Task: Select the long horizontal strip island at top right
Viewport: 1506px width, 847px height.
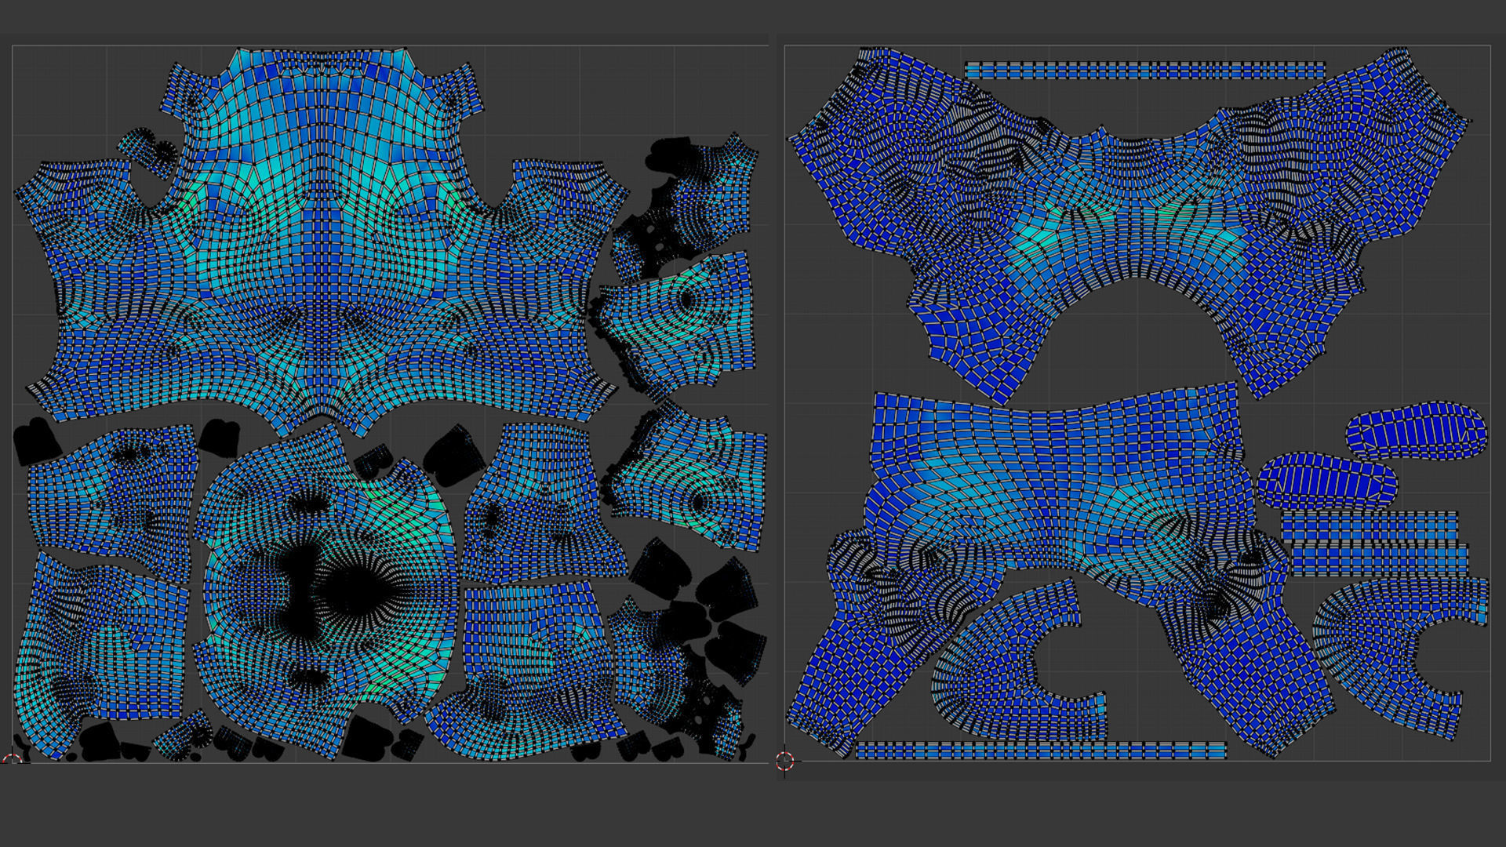Action: (1144, 71)
